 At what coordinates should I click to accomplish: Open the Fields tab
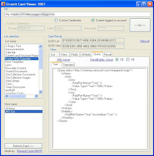point(75,55)
